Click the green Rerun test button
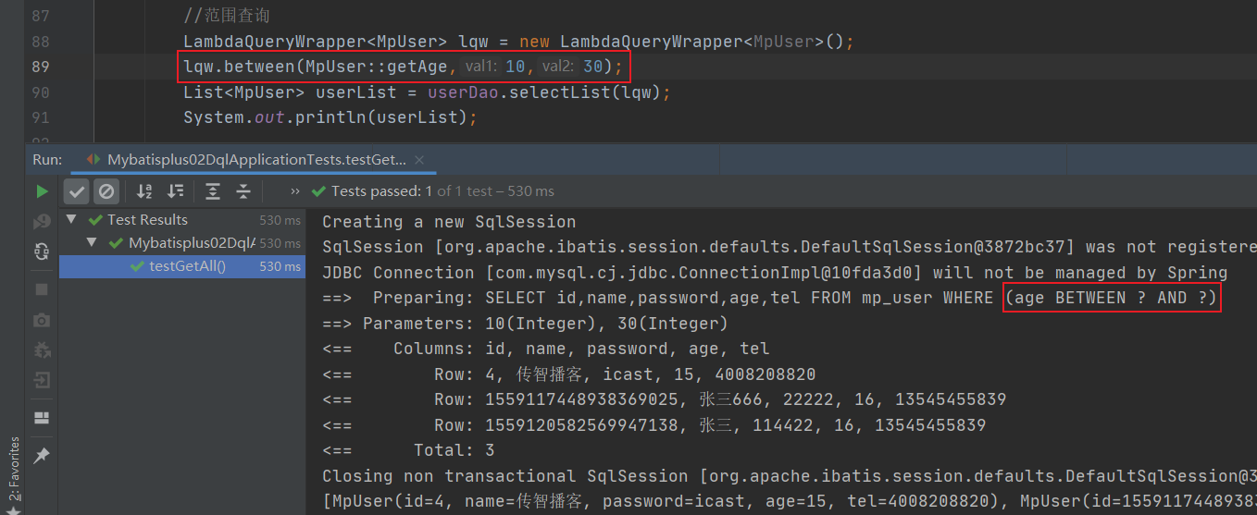1257x515 pixels. point(42,191)
